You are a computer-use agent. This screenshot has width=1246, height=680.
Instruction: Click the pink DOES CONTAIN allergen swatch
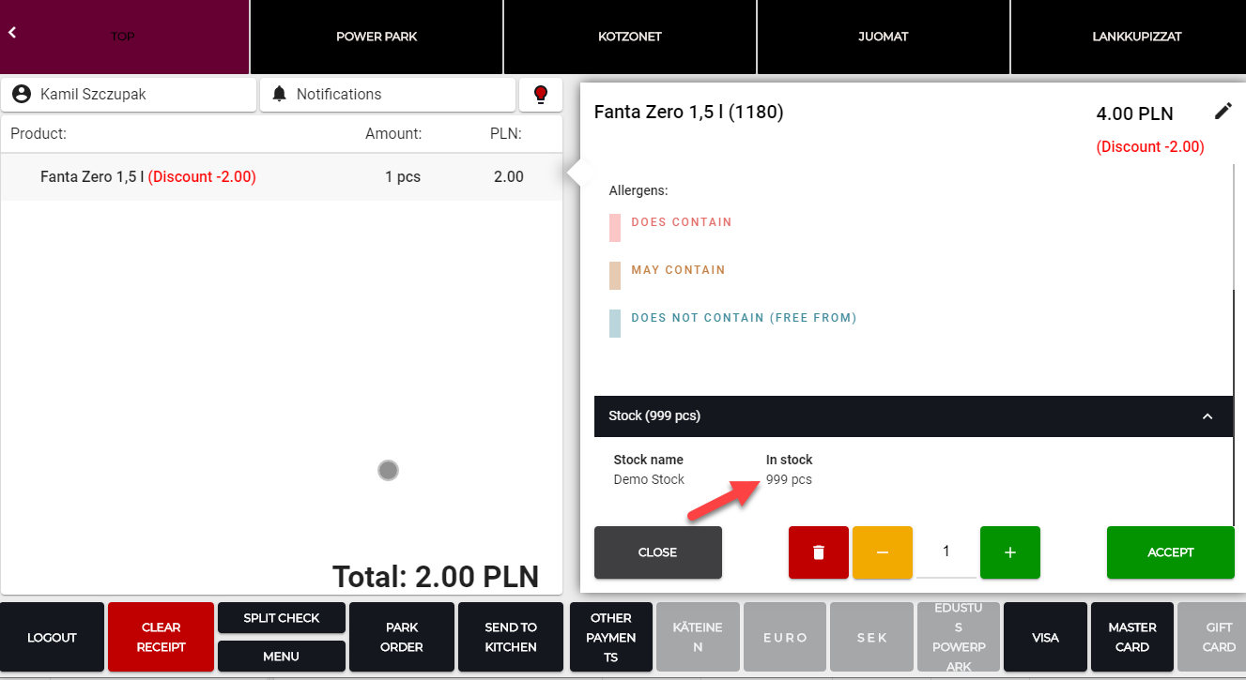[615, 228]
